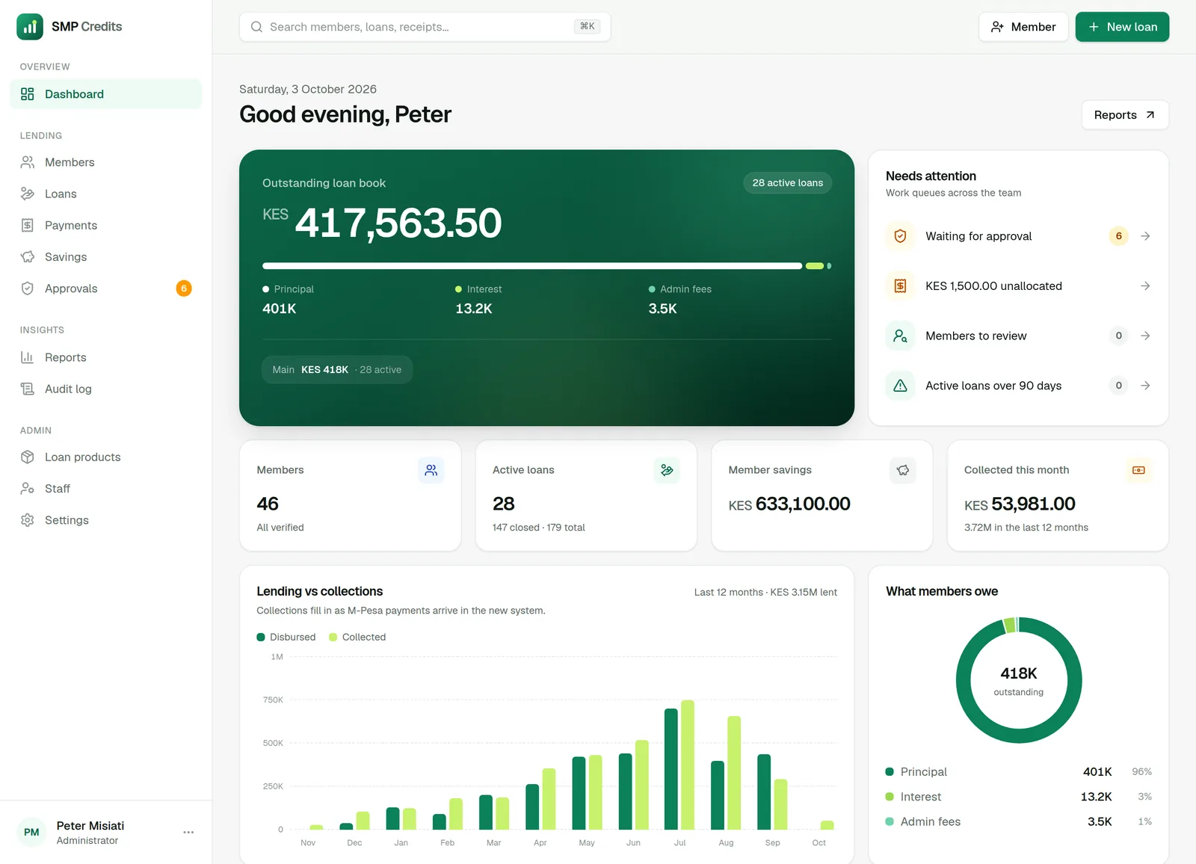Open the arrow for Waiting for approval

pyautogui.click(x=1145, y=236)
